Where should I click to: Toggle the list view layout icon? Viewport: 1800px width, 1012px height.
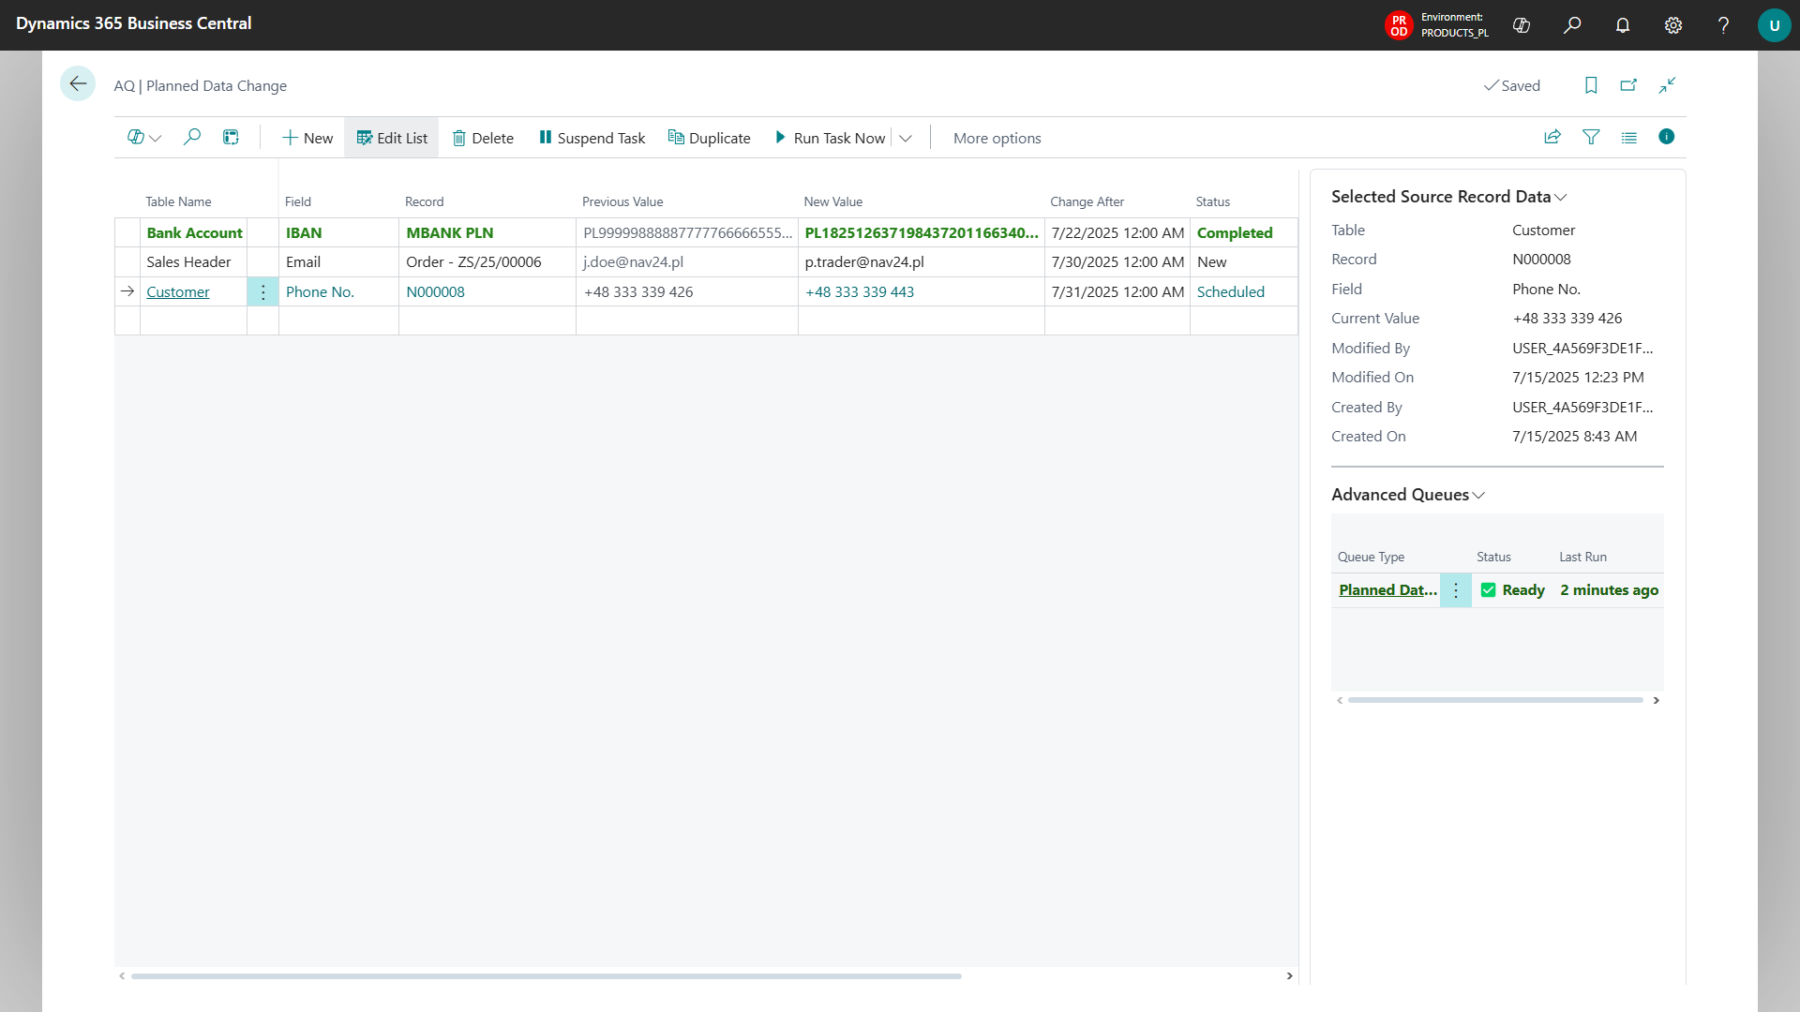tap(1629, 138)
